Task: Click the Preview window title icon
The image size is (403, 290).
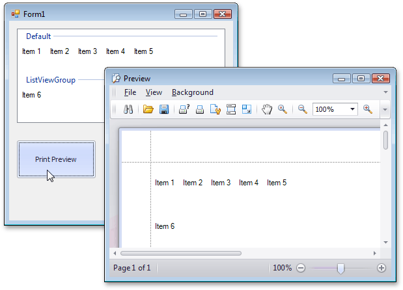Action: (116, 78)
